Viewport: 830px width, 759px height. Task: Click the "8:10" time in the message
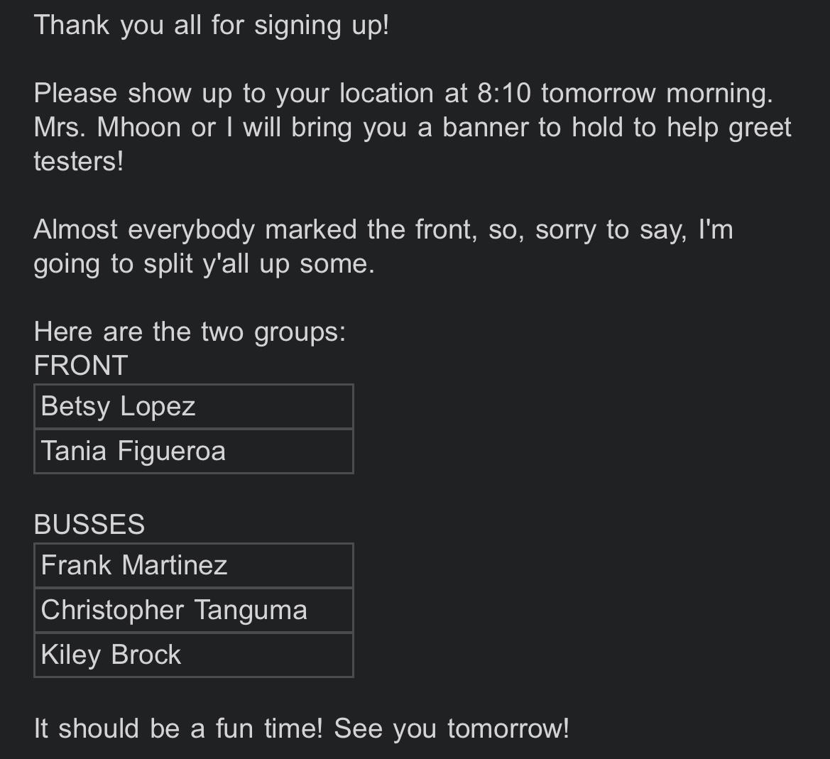point(504,94)
